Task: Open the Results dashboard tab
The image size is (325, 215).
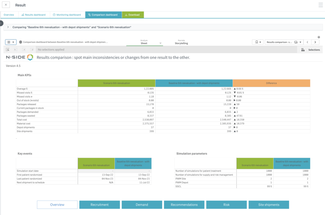Action: (x=34, y=15)
